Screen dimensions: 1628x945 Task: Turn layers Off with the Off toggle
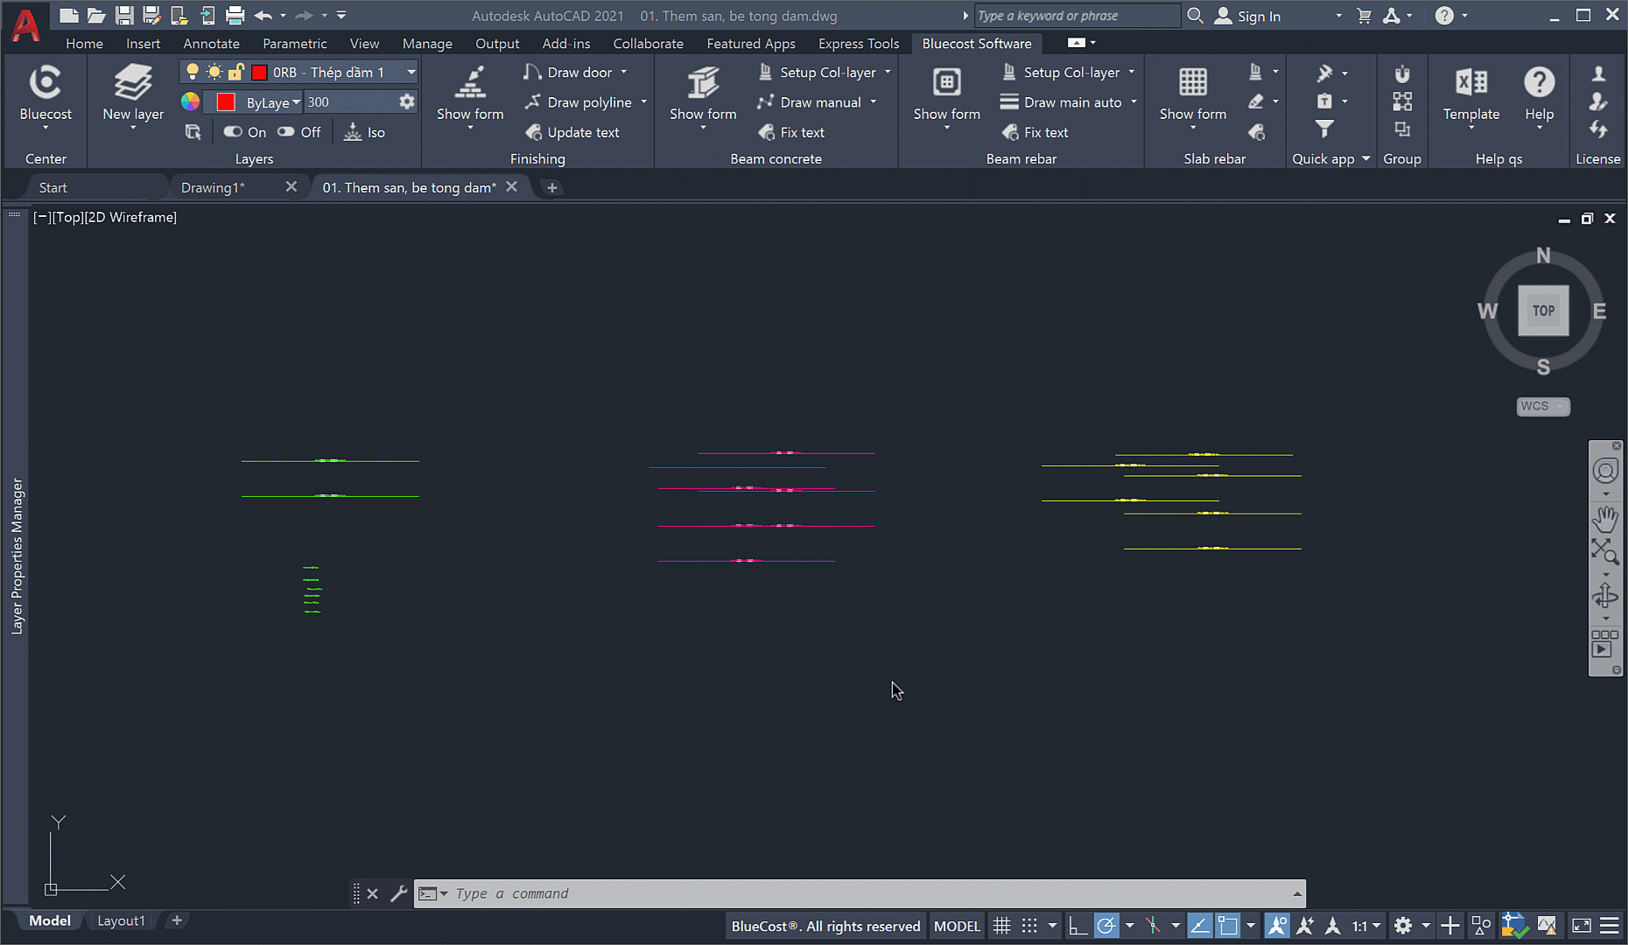(299, 132)
